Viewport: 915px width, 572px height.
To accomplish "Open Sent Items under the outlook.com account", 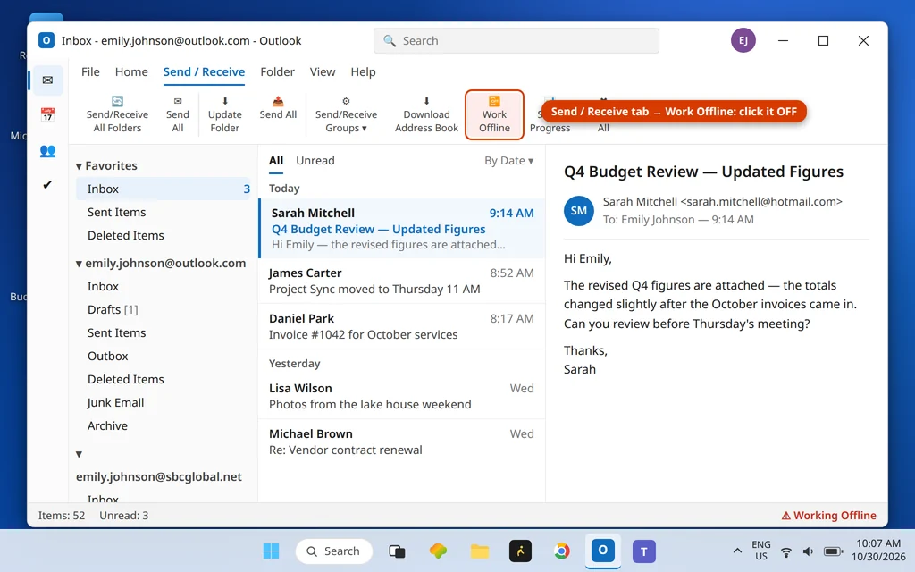I will (x=164, y=333).
